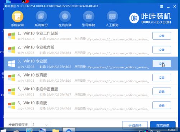Open the folder icon on taskbar
The image size is (180, 132).
click(x=56, y=131)
